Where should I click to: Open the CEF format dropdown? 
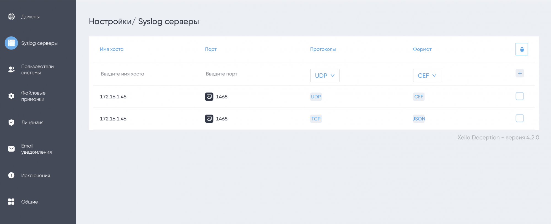click(427, 76)
